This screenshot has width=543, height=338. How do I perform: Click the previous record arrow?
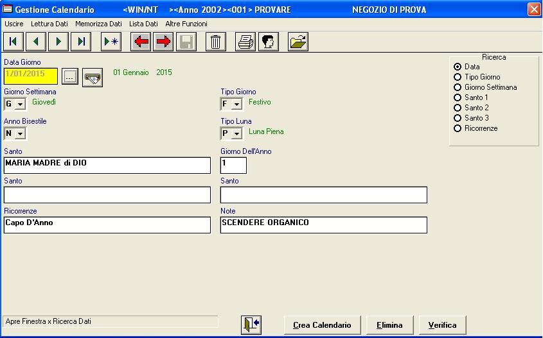point(35,42)
